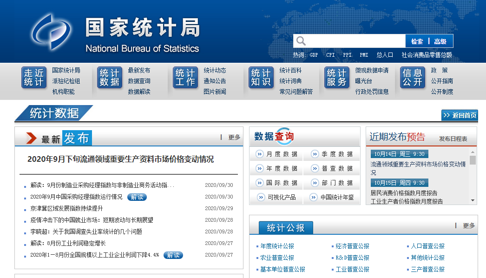Screen dimensions: 486x278
Task: Click the arrow icon beside 普查数据
Action: point(315,168)
